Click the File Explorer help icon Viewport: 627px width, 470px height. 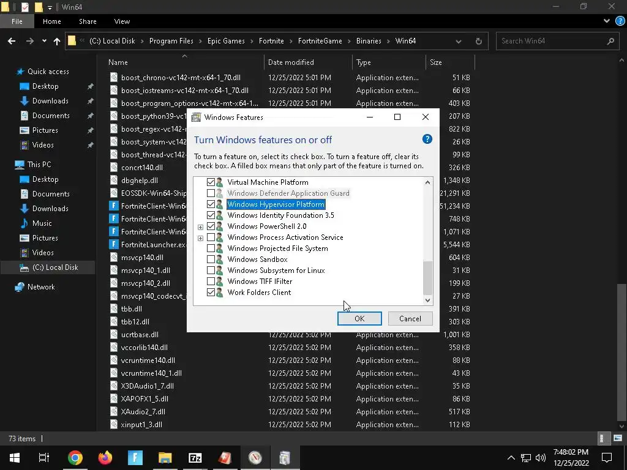coord(620,21)
